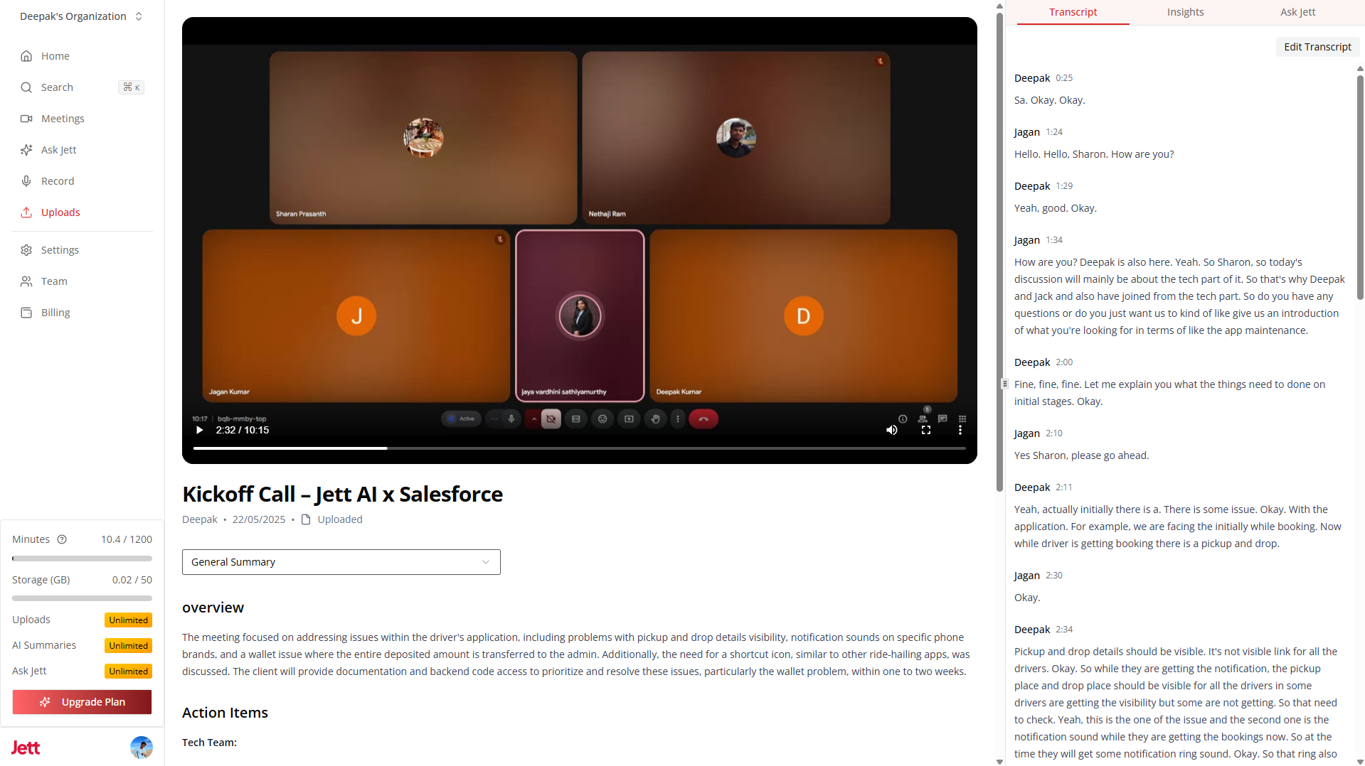Click the Uploads Unlimited badge
The image size is (1365, 766).
[129, 620]
